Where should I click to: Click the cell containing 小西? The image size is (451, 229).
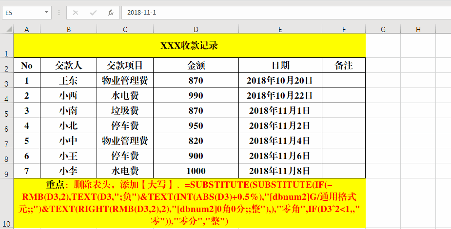[68, 95]
